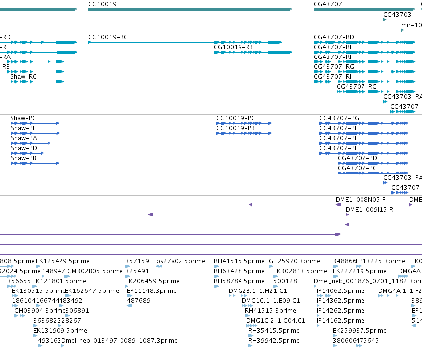The height and width of the screenshot is (348, 422).
Task: Select protein feature Shaw-PB
Action: point(35,164)
